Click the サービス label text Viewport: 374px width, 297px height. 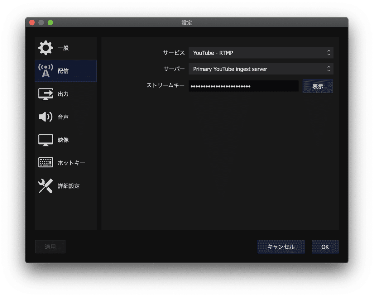(x=174, y=53)
